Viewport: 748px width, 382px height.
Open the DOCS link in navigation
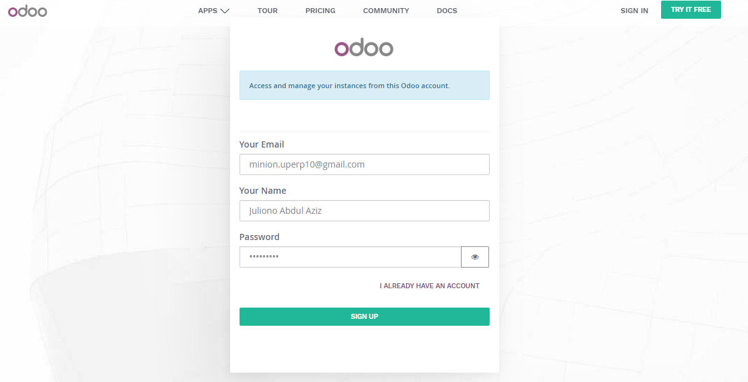tap(447, 11)
